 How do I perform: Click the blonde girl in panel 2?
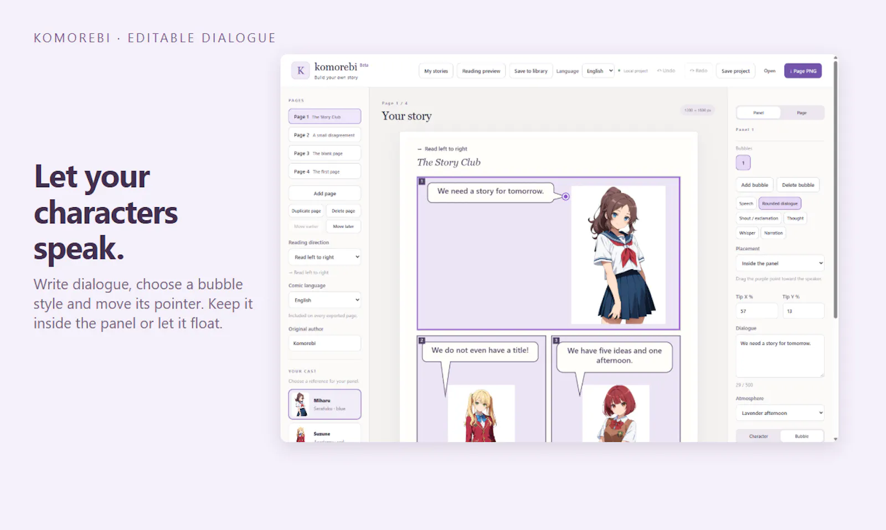(481, 414)
